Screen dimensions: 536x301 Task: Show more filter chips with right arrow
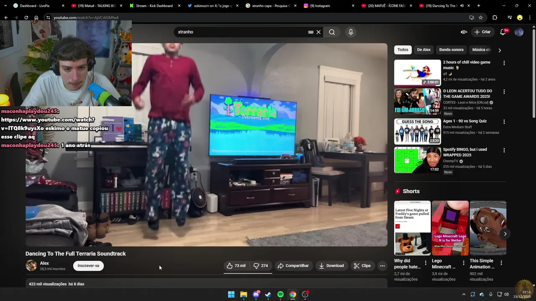[x=499, y=50]
